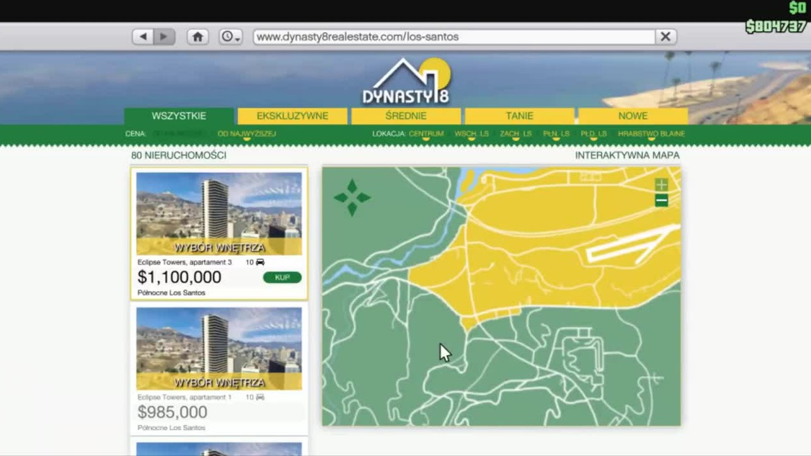Click the website address bar

(x=454, y=37)
